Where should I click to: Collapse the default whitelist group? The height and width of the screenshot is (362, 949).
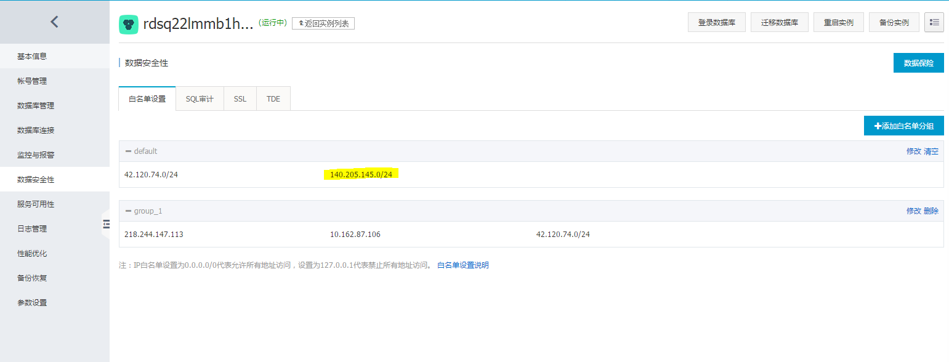click(x=128, y=151)
